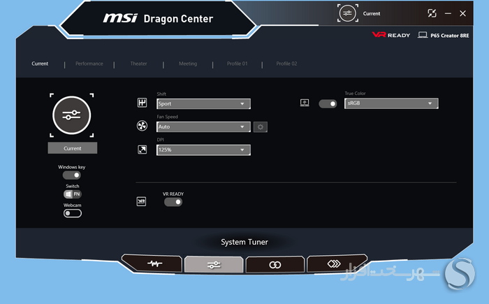Click the Current button under profile icon
The image size is (489, 304).
[73, 148]
